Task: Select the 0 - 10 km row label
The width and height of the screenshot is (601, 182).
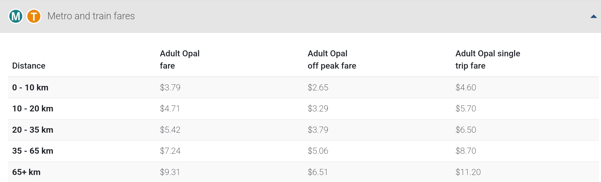Action: tap(30, 87)
